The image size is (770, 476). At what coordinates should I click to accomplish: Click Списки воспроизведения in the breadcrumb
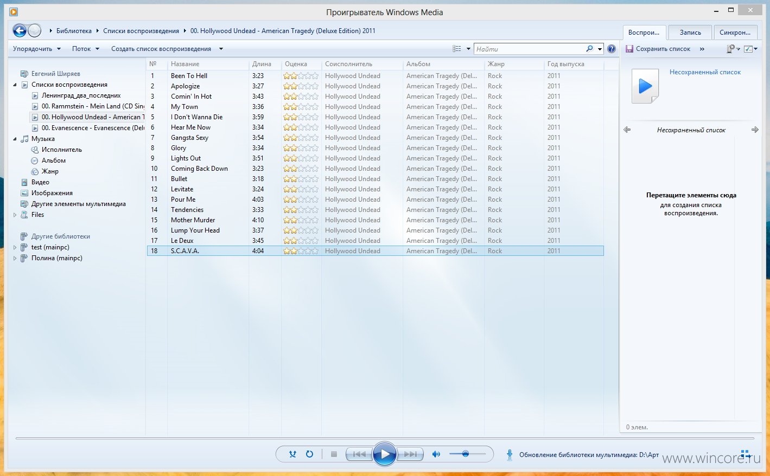141,31
